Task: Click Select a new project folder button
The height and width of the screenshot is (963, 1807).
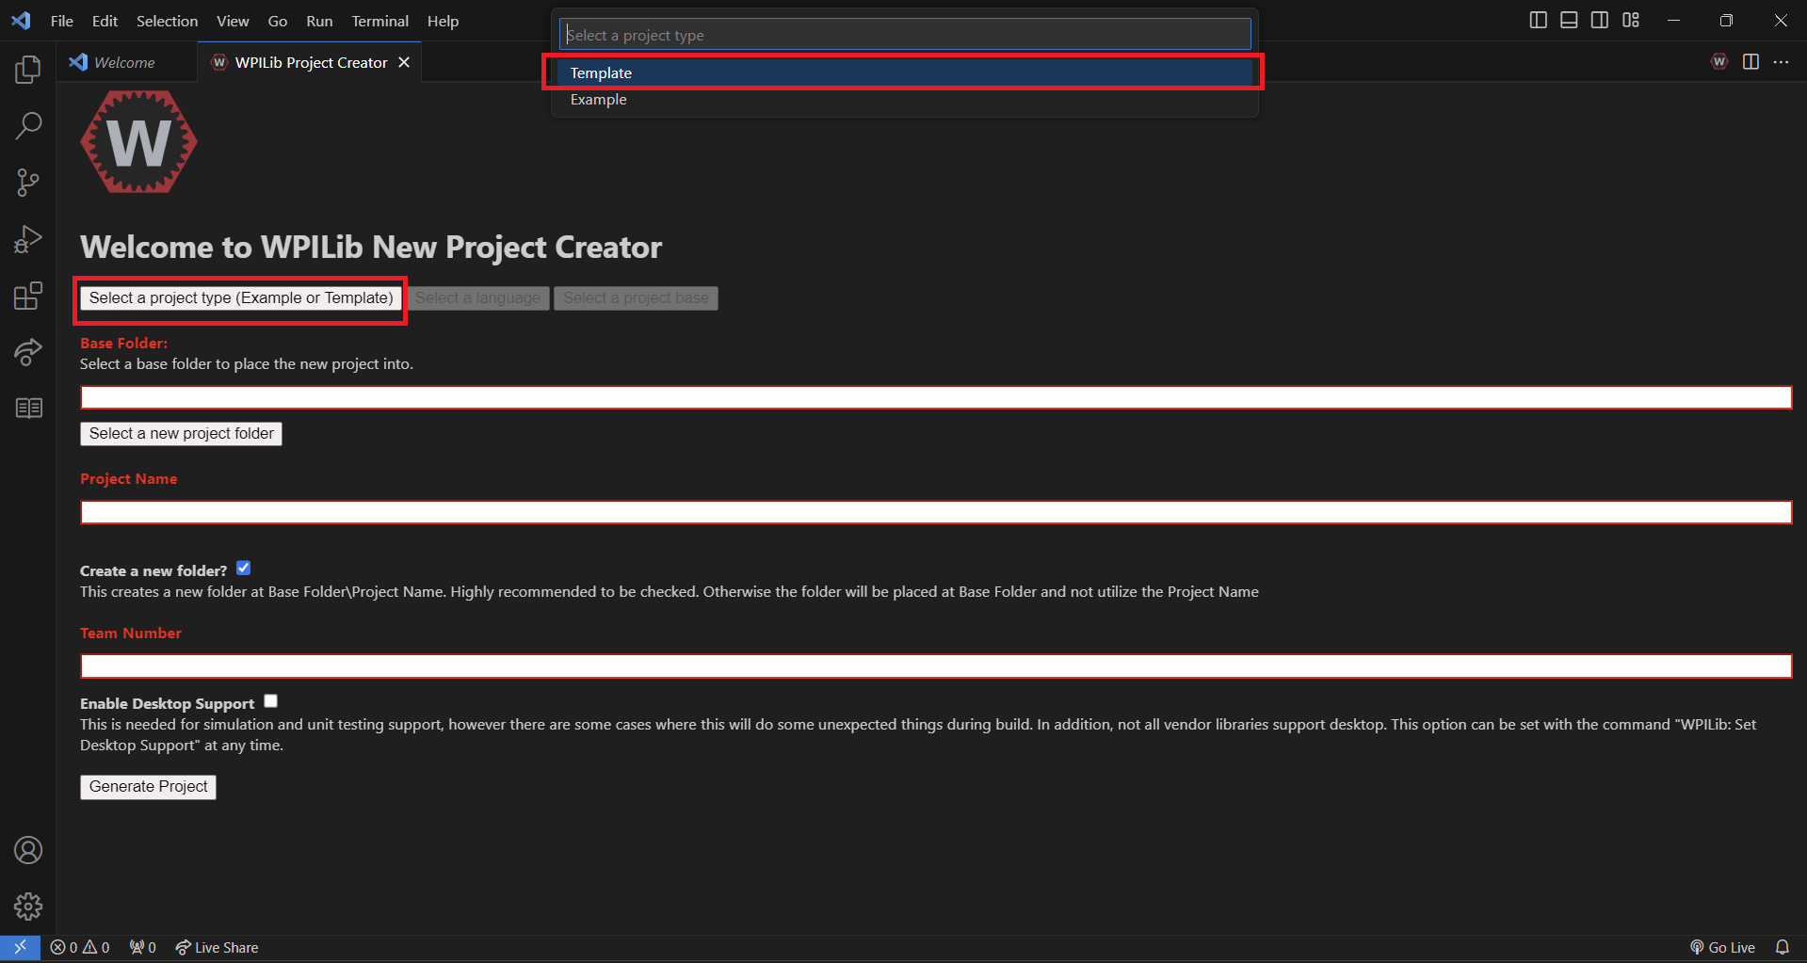Action: (x=181, y=434)
